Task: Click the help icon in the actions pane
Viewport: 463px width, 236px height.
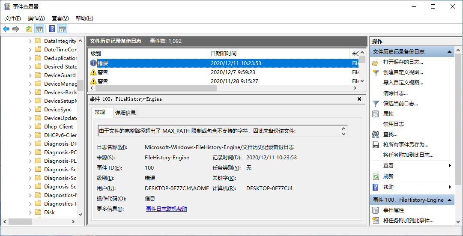Action: [x=375, y=187]
